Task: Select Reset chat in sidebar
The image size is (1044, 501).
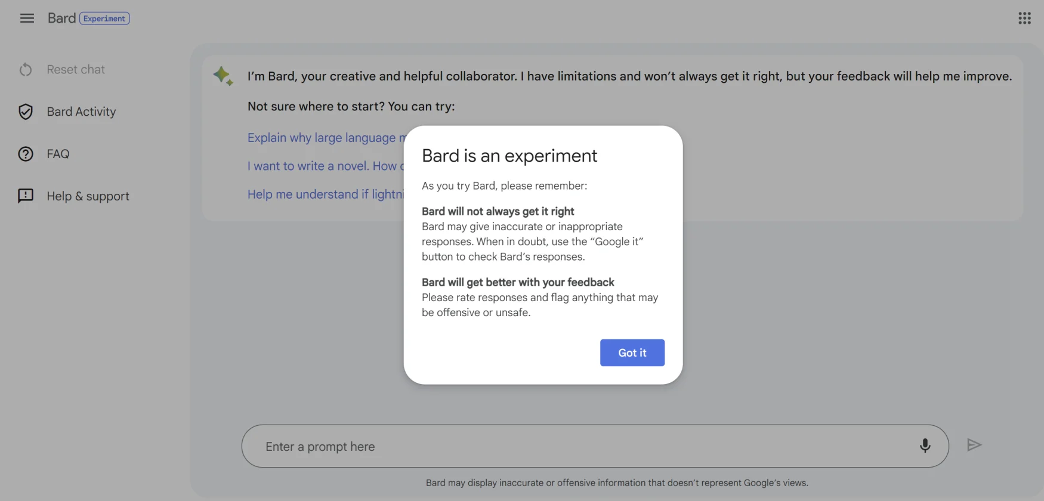Action: click(76, 70)
